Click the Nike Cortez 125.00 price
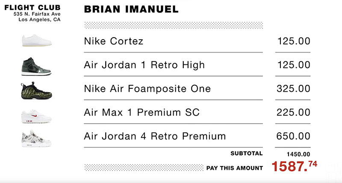This screenshot has width=342, height=183. pos(293,41)
